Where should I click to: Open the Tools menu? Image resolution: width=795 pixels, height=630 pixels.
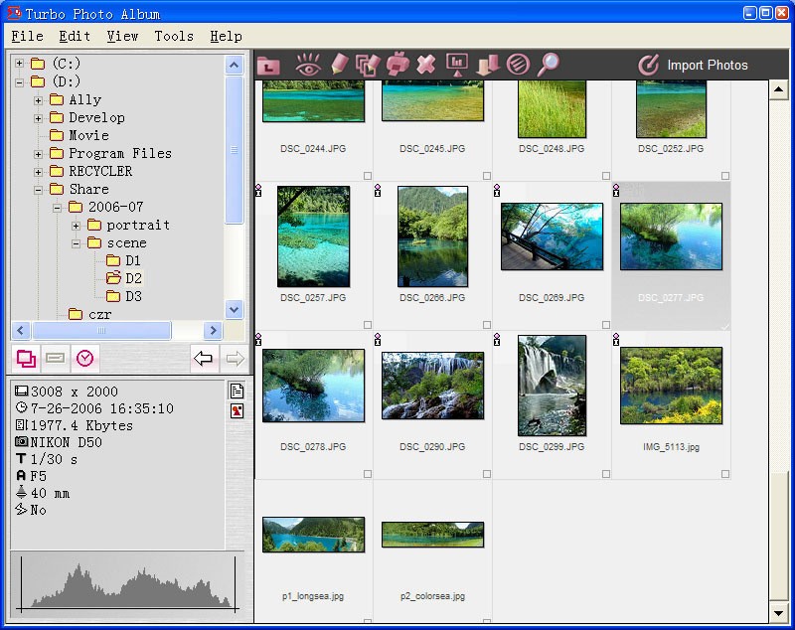point(174,36)
